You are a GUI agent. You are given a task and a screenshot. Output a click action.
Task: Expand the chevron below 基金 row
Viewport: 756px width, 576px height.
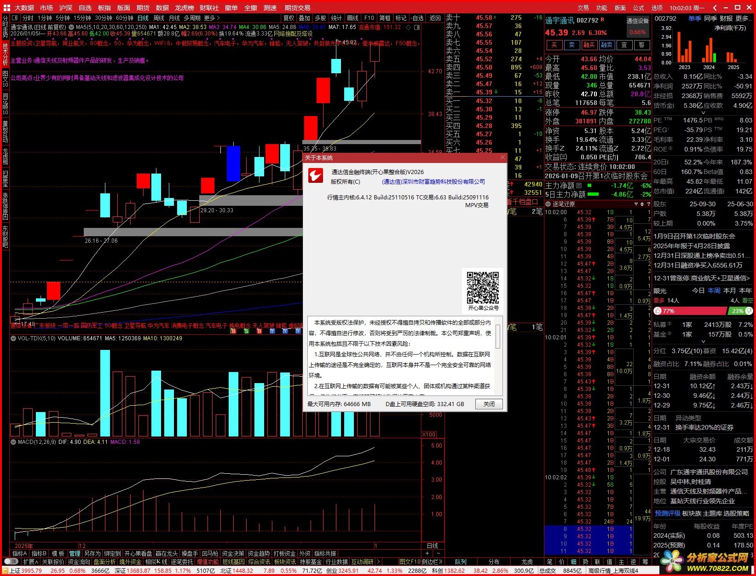703,342
